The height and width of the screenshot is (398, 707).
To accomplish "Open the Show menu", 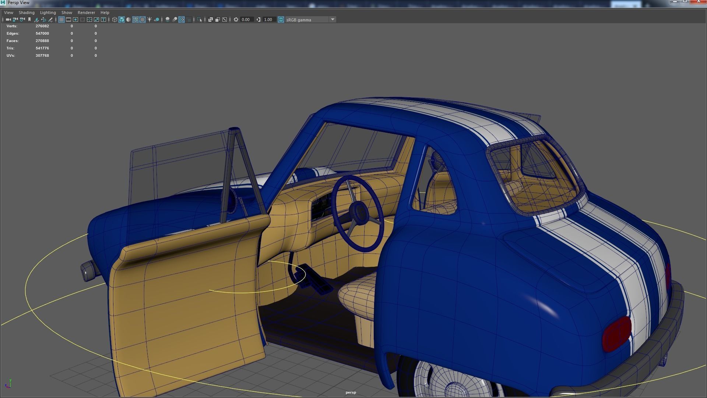I will pos(67,13).
